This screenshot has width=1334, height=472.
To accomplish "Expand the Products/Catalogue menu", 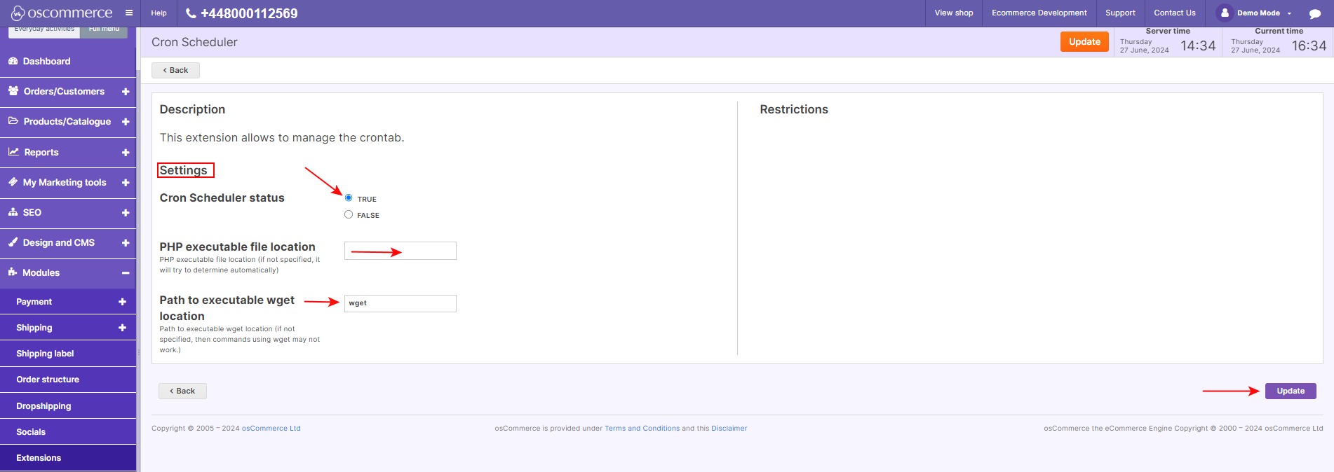I will pyautogui.click(x=126, y=122).
